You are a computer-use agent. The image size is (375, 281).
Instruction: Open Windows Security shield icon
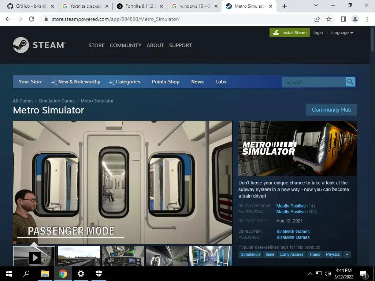pos(99,274)
